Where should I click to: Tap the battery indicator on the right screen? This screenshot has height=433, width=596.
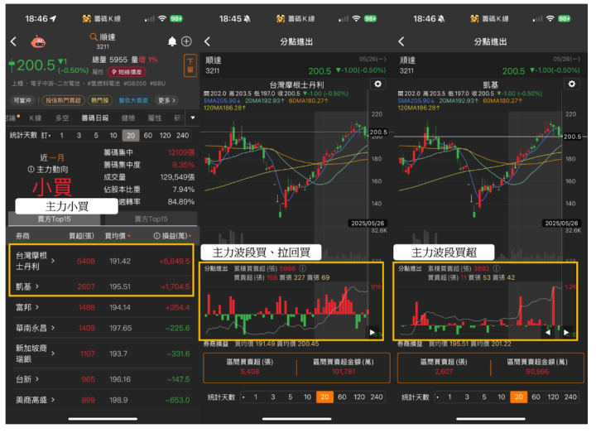pyautogui.click(x=564, y=18)
